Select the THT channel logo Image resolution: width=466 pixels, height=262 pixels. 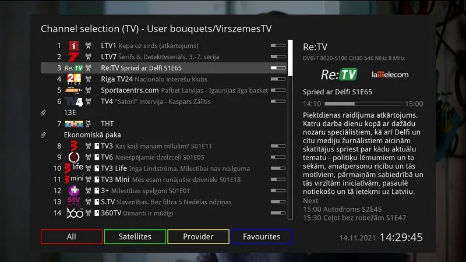click(x=74, y=124)
